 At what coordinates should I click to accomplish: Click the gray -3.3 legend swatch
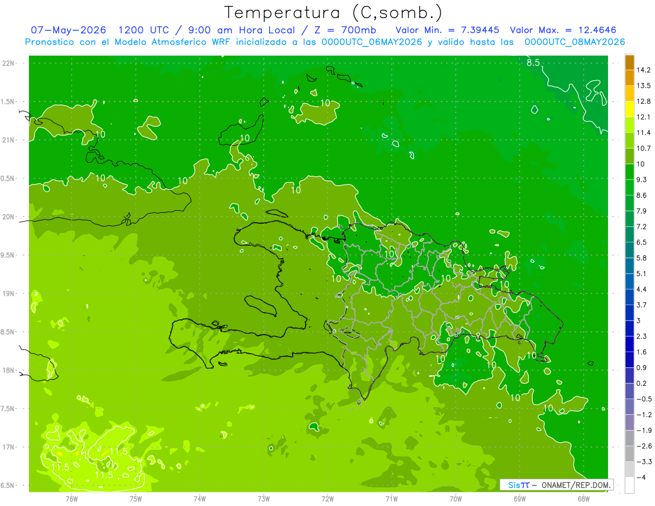point(629,454)
